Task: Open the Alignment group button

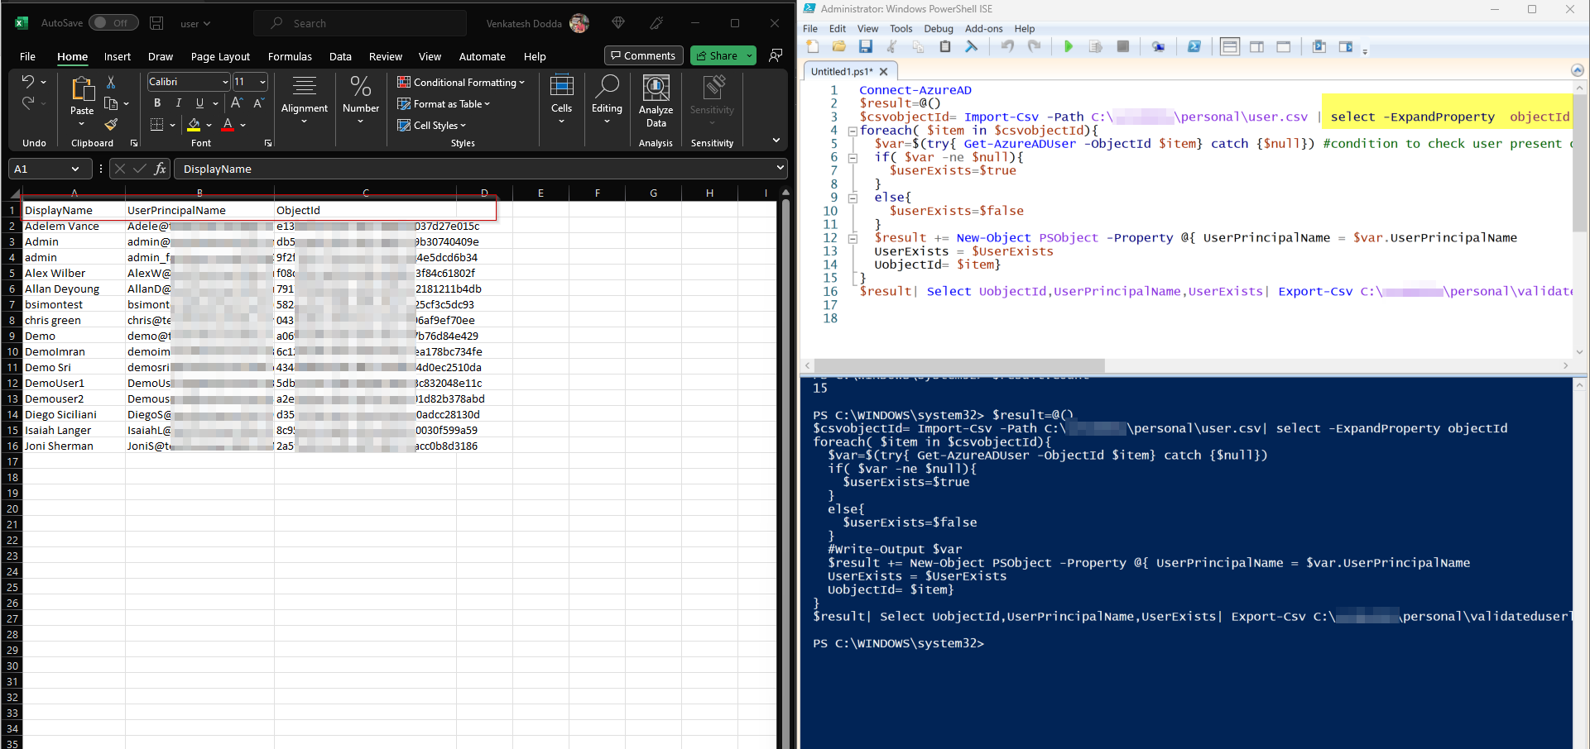Action: click(x=305, y=99)
